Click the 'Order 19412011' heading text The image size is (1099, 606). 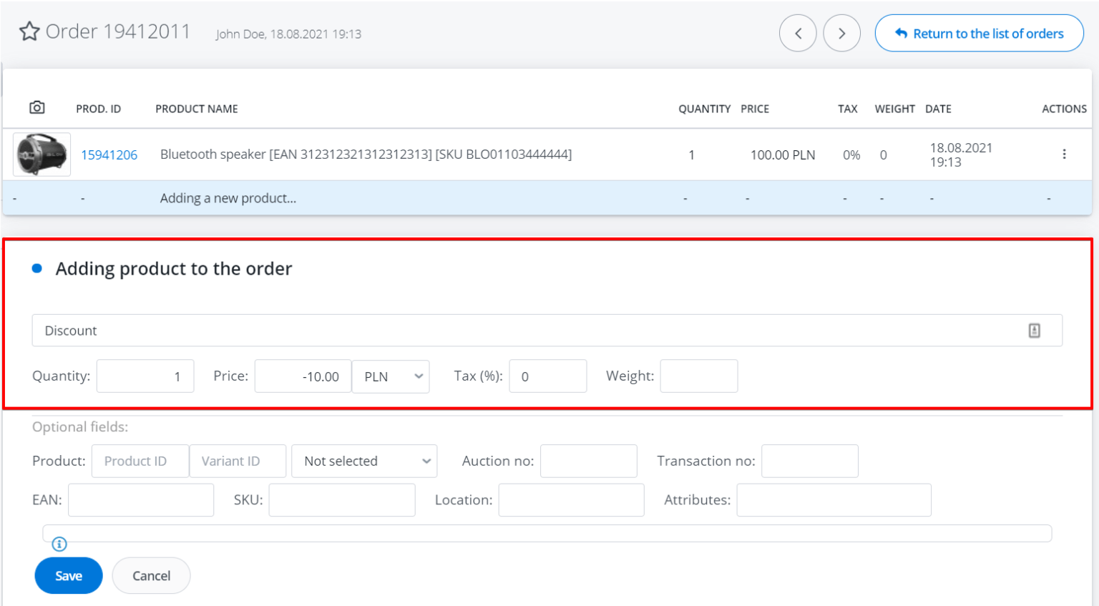(x=118, y=31)
